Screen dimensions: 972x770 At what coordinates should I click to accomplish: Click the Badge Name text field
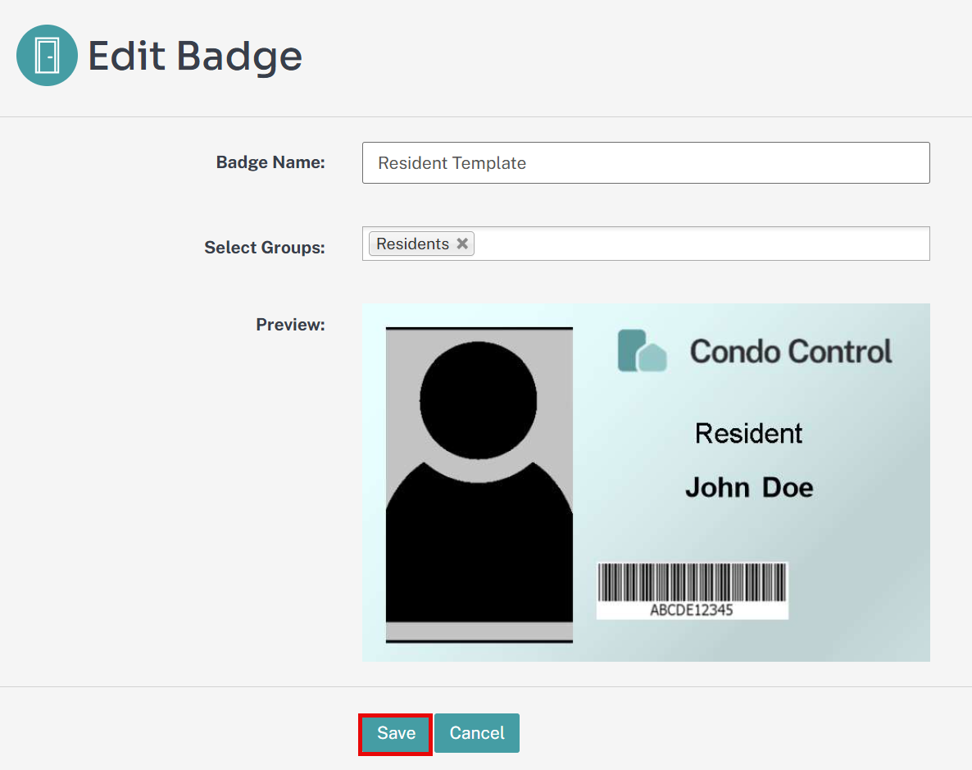pos(646,162)
